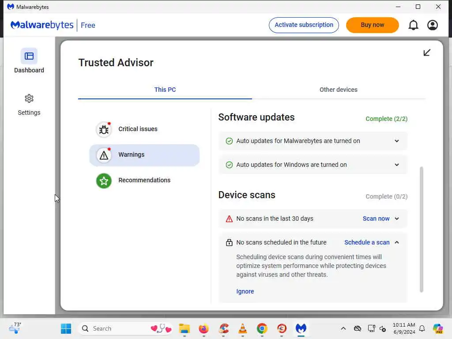Select Recommendations category

144,181
